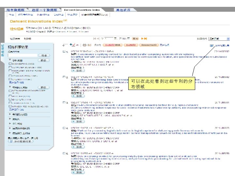Image resolution: width=235 pixels, height=176 pixels.
Task: Check the ENGINEERING checkbox
Action: (10, 64)
